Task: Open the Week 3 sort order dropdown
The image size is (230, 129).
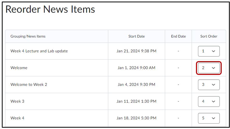Action: coord(209,101)
